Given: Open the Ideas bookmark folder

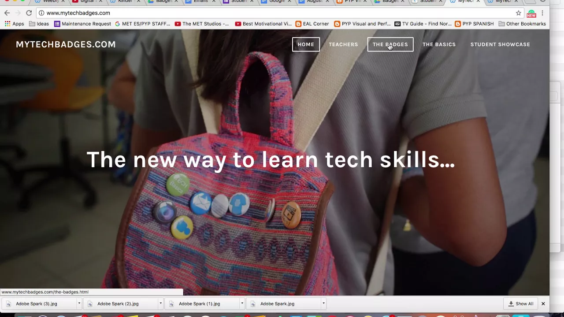Looking at the screenshot, I should [39, 24].
